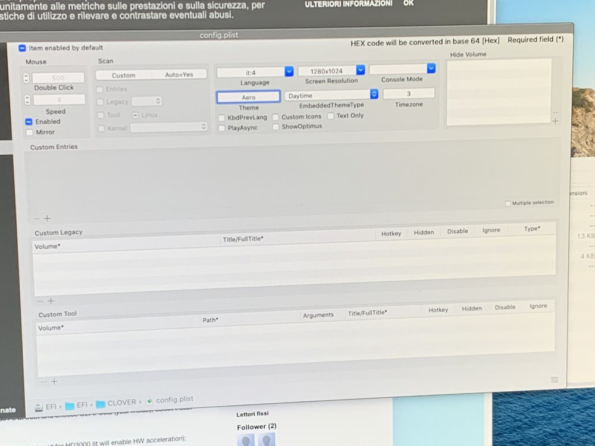Remove a Custom Entries item with minus
The image size is (595, 446).
point(36,219)
